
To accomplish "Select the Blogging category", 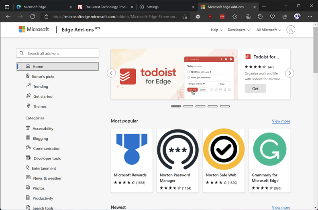I will point(37,138).
